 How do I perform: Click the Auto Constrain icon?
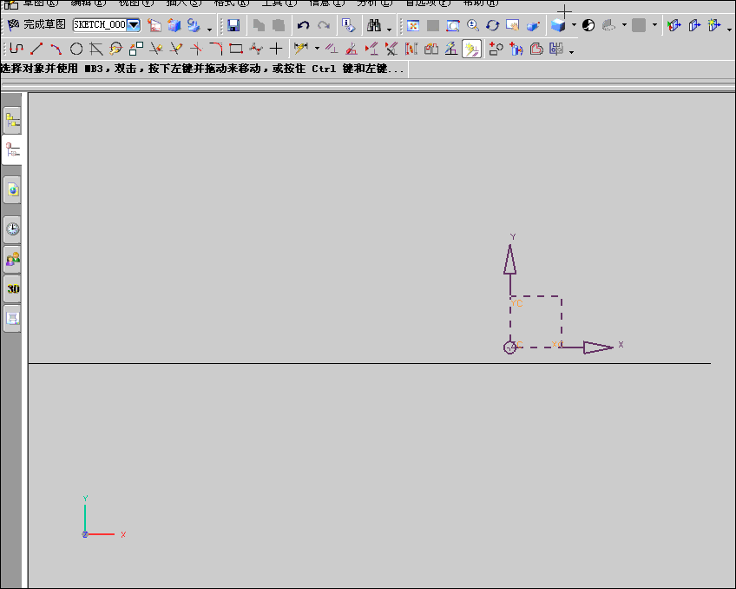click(352, 49)
